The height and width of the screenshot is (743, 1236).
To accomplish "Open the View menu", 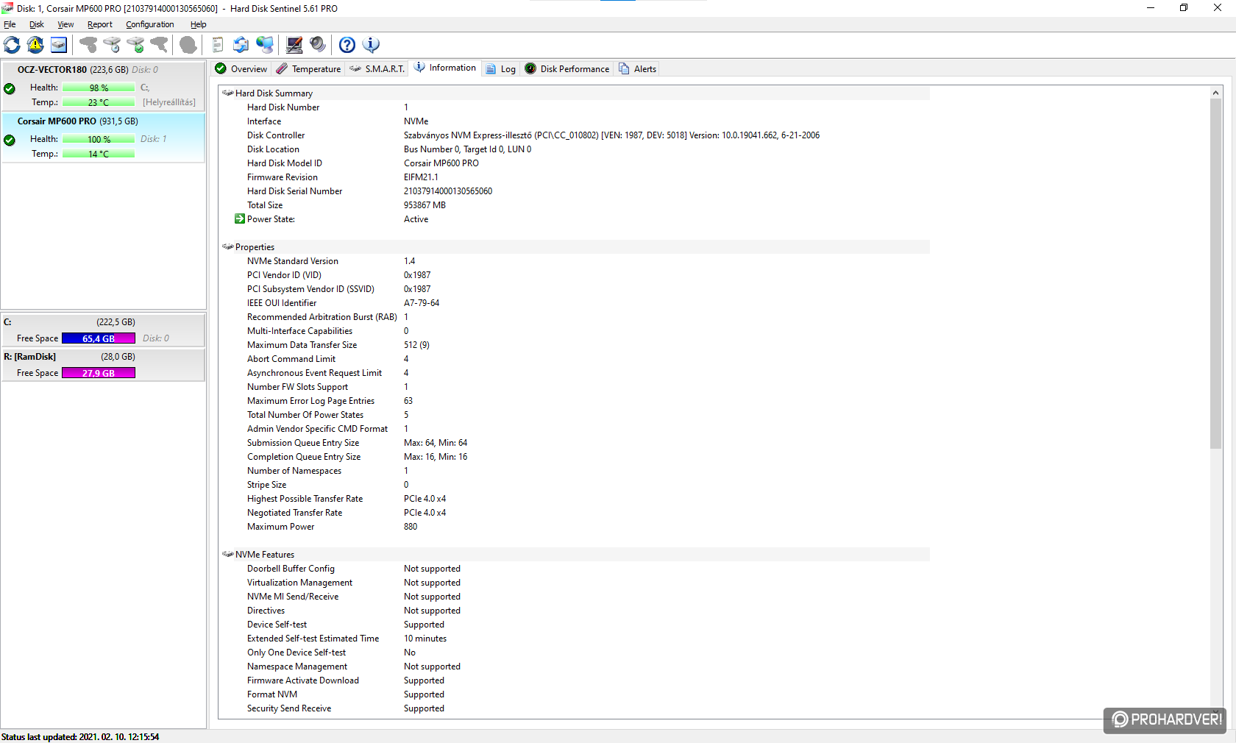I will (65, 24).
